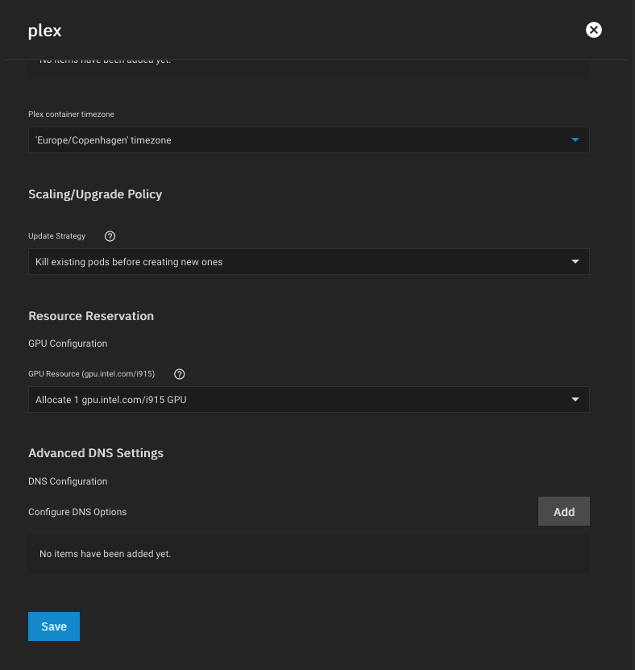Click the DNS Configuration label

pyautogui.click(x=68, y=481)
